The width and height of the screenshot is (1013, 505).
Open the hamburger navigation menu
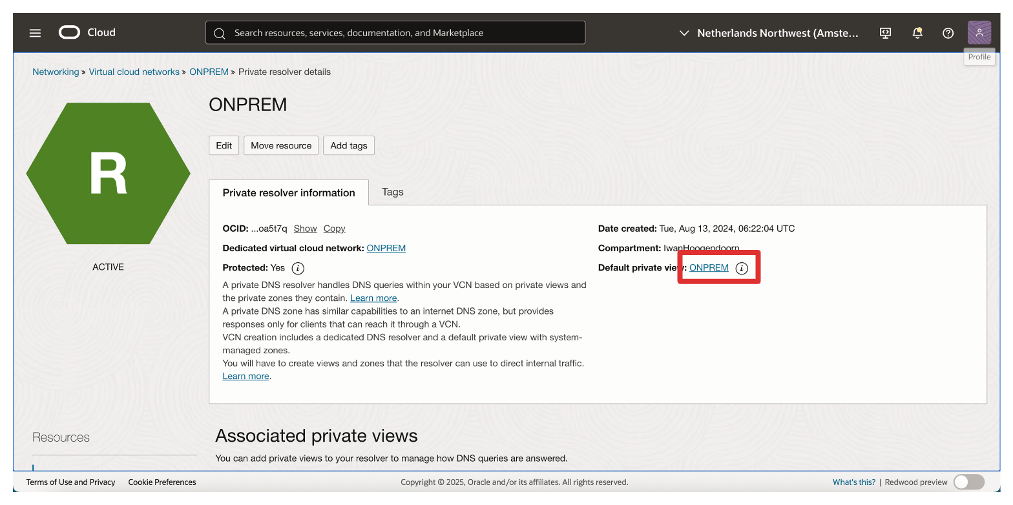(35, 33)
